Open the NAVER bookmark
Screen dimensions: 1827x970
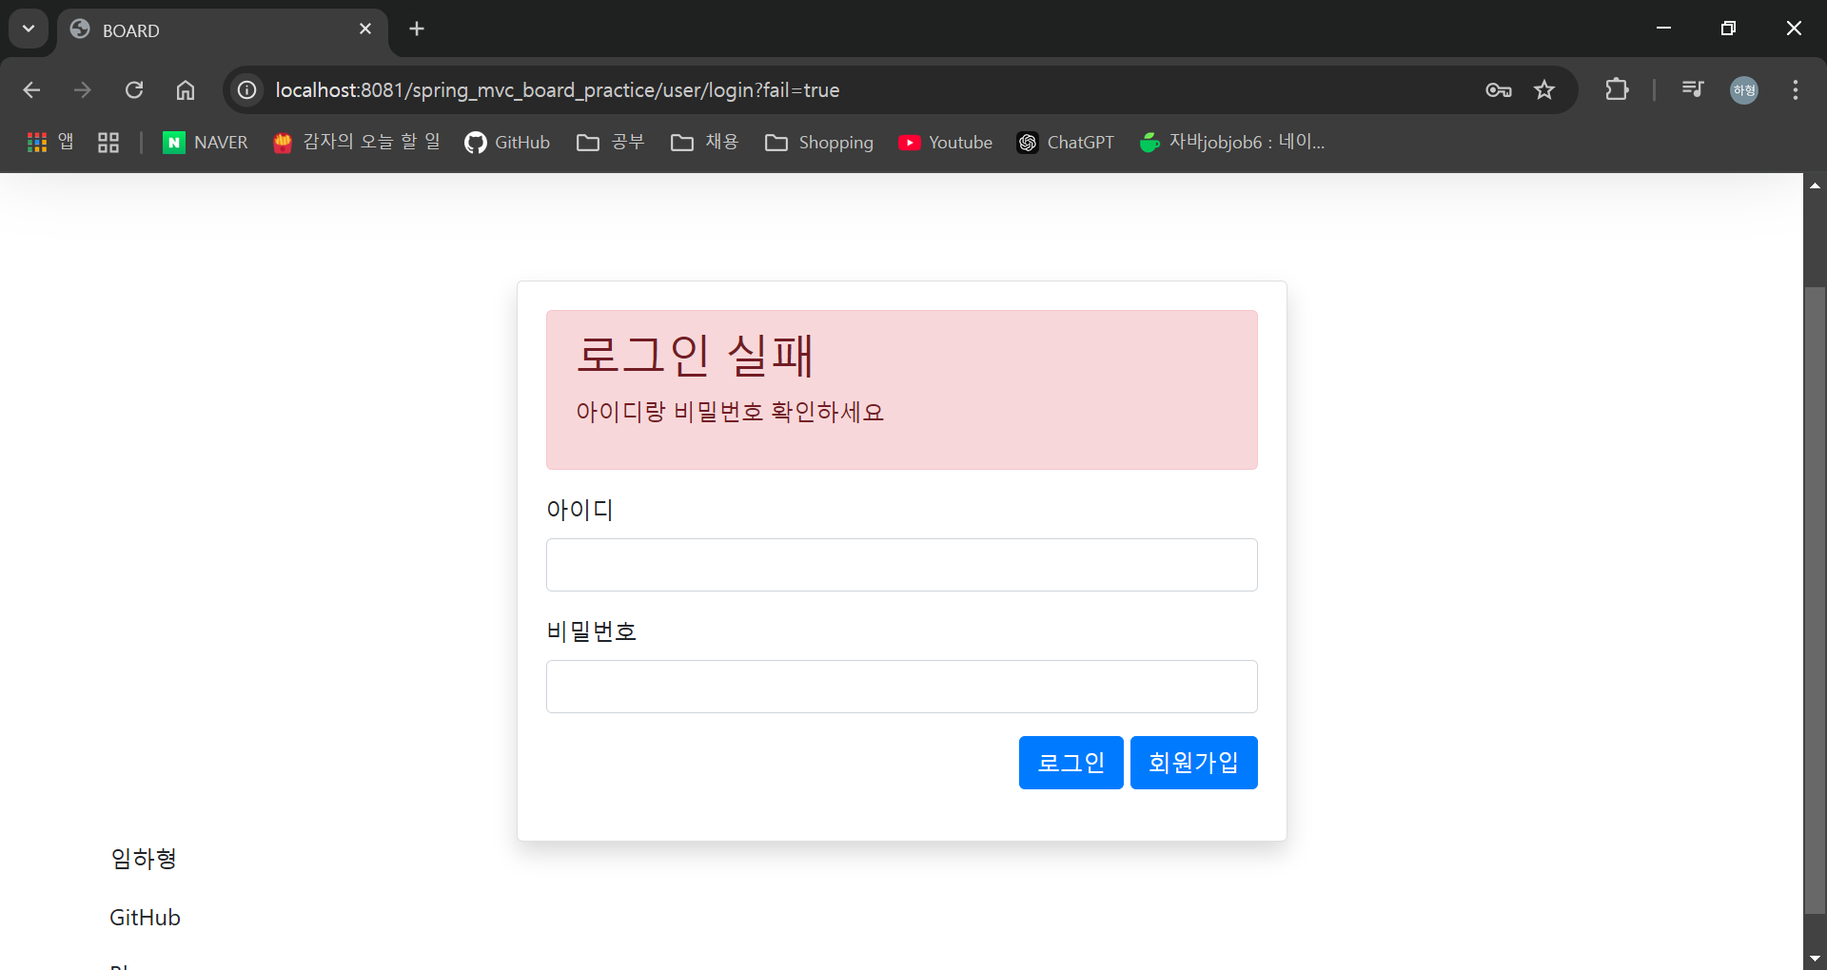(206, 143)
